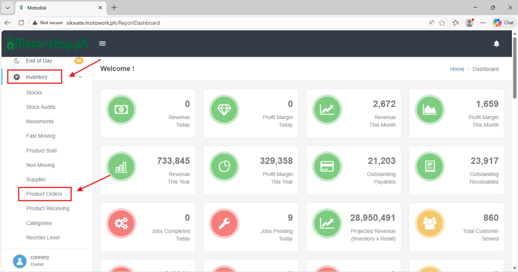Select Stock Audits from Inventory submenu

click(41, 107)
